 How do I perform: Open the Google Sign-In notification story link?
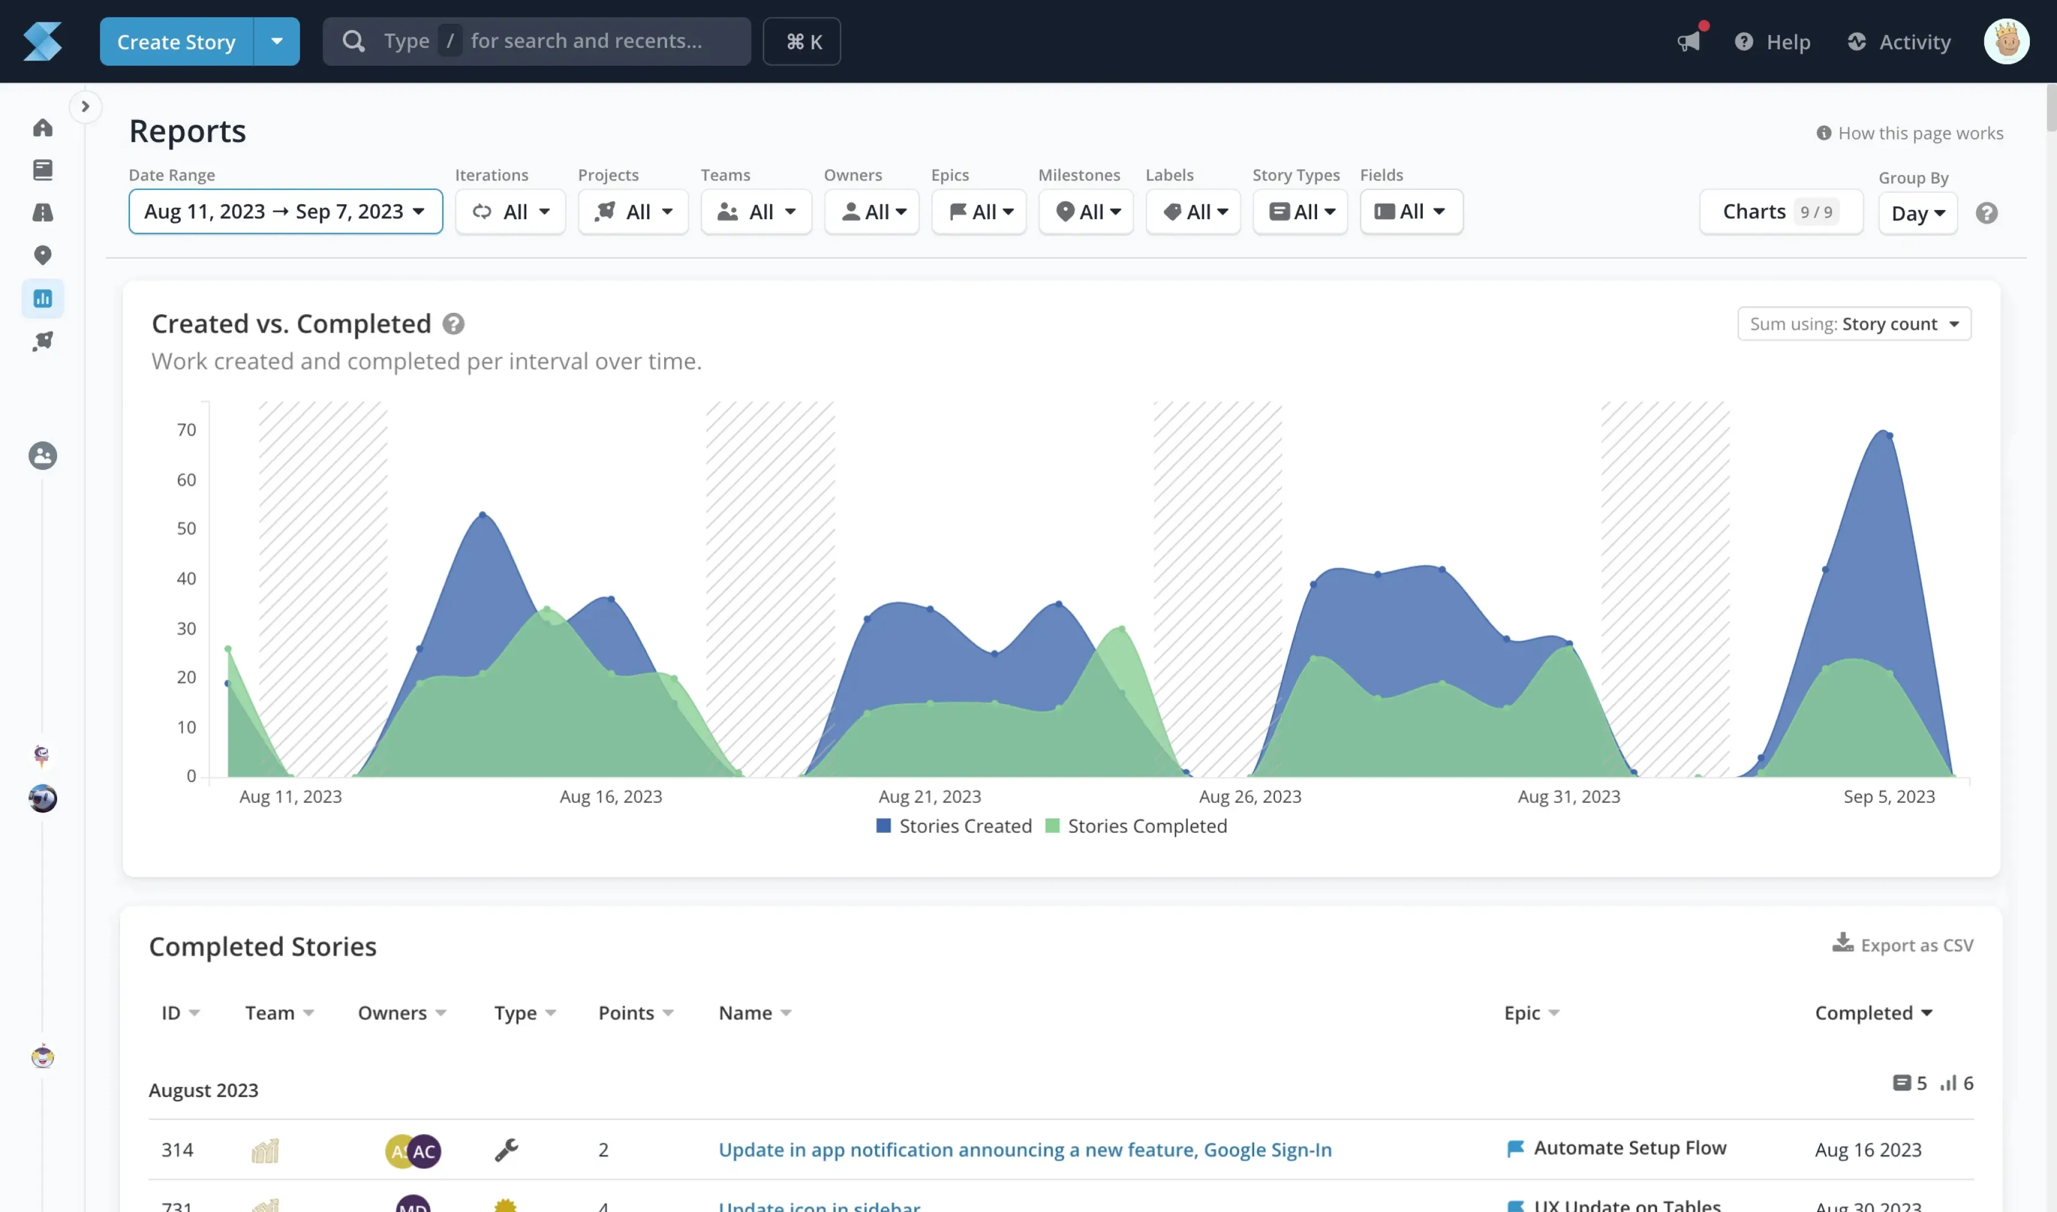coord(1024,1149)
